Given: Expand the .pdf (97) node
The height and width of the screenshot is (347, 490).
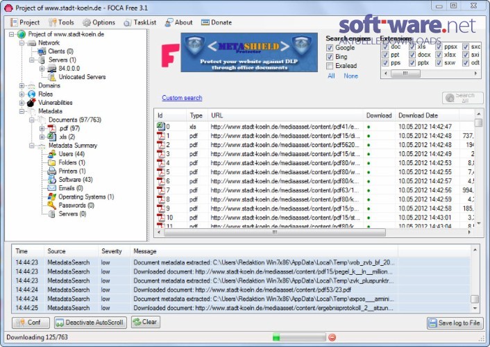Looking at the screenshot, I should coord(42,128).
